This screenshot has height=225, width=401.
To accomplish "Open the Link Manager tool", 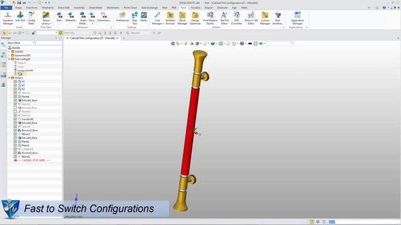I will click(157, 18).
